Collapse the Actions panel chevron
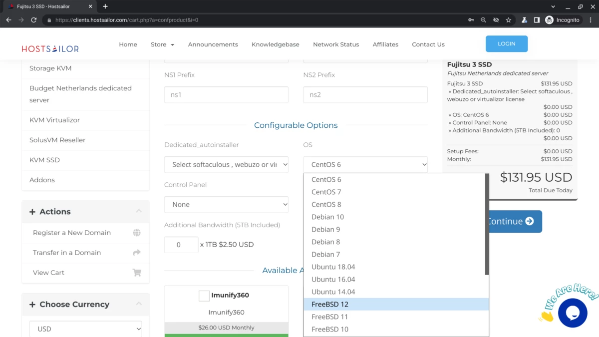599x337 pixels. pyautogui.click(x=139, y=212)
